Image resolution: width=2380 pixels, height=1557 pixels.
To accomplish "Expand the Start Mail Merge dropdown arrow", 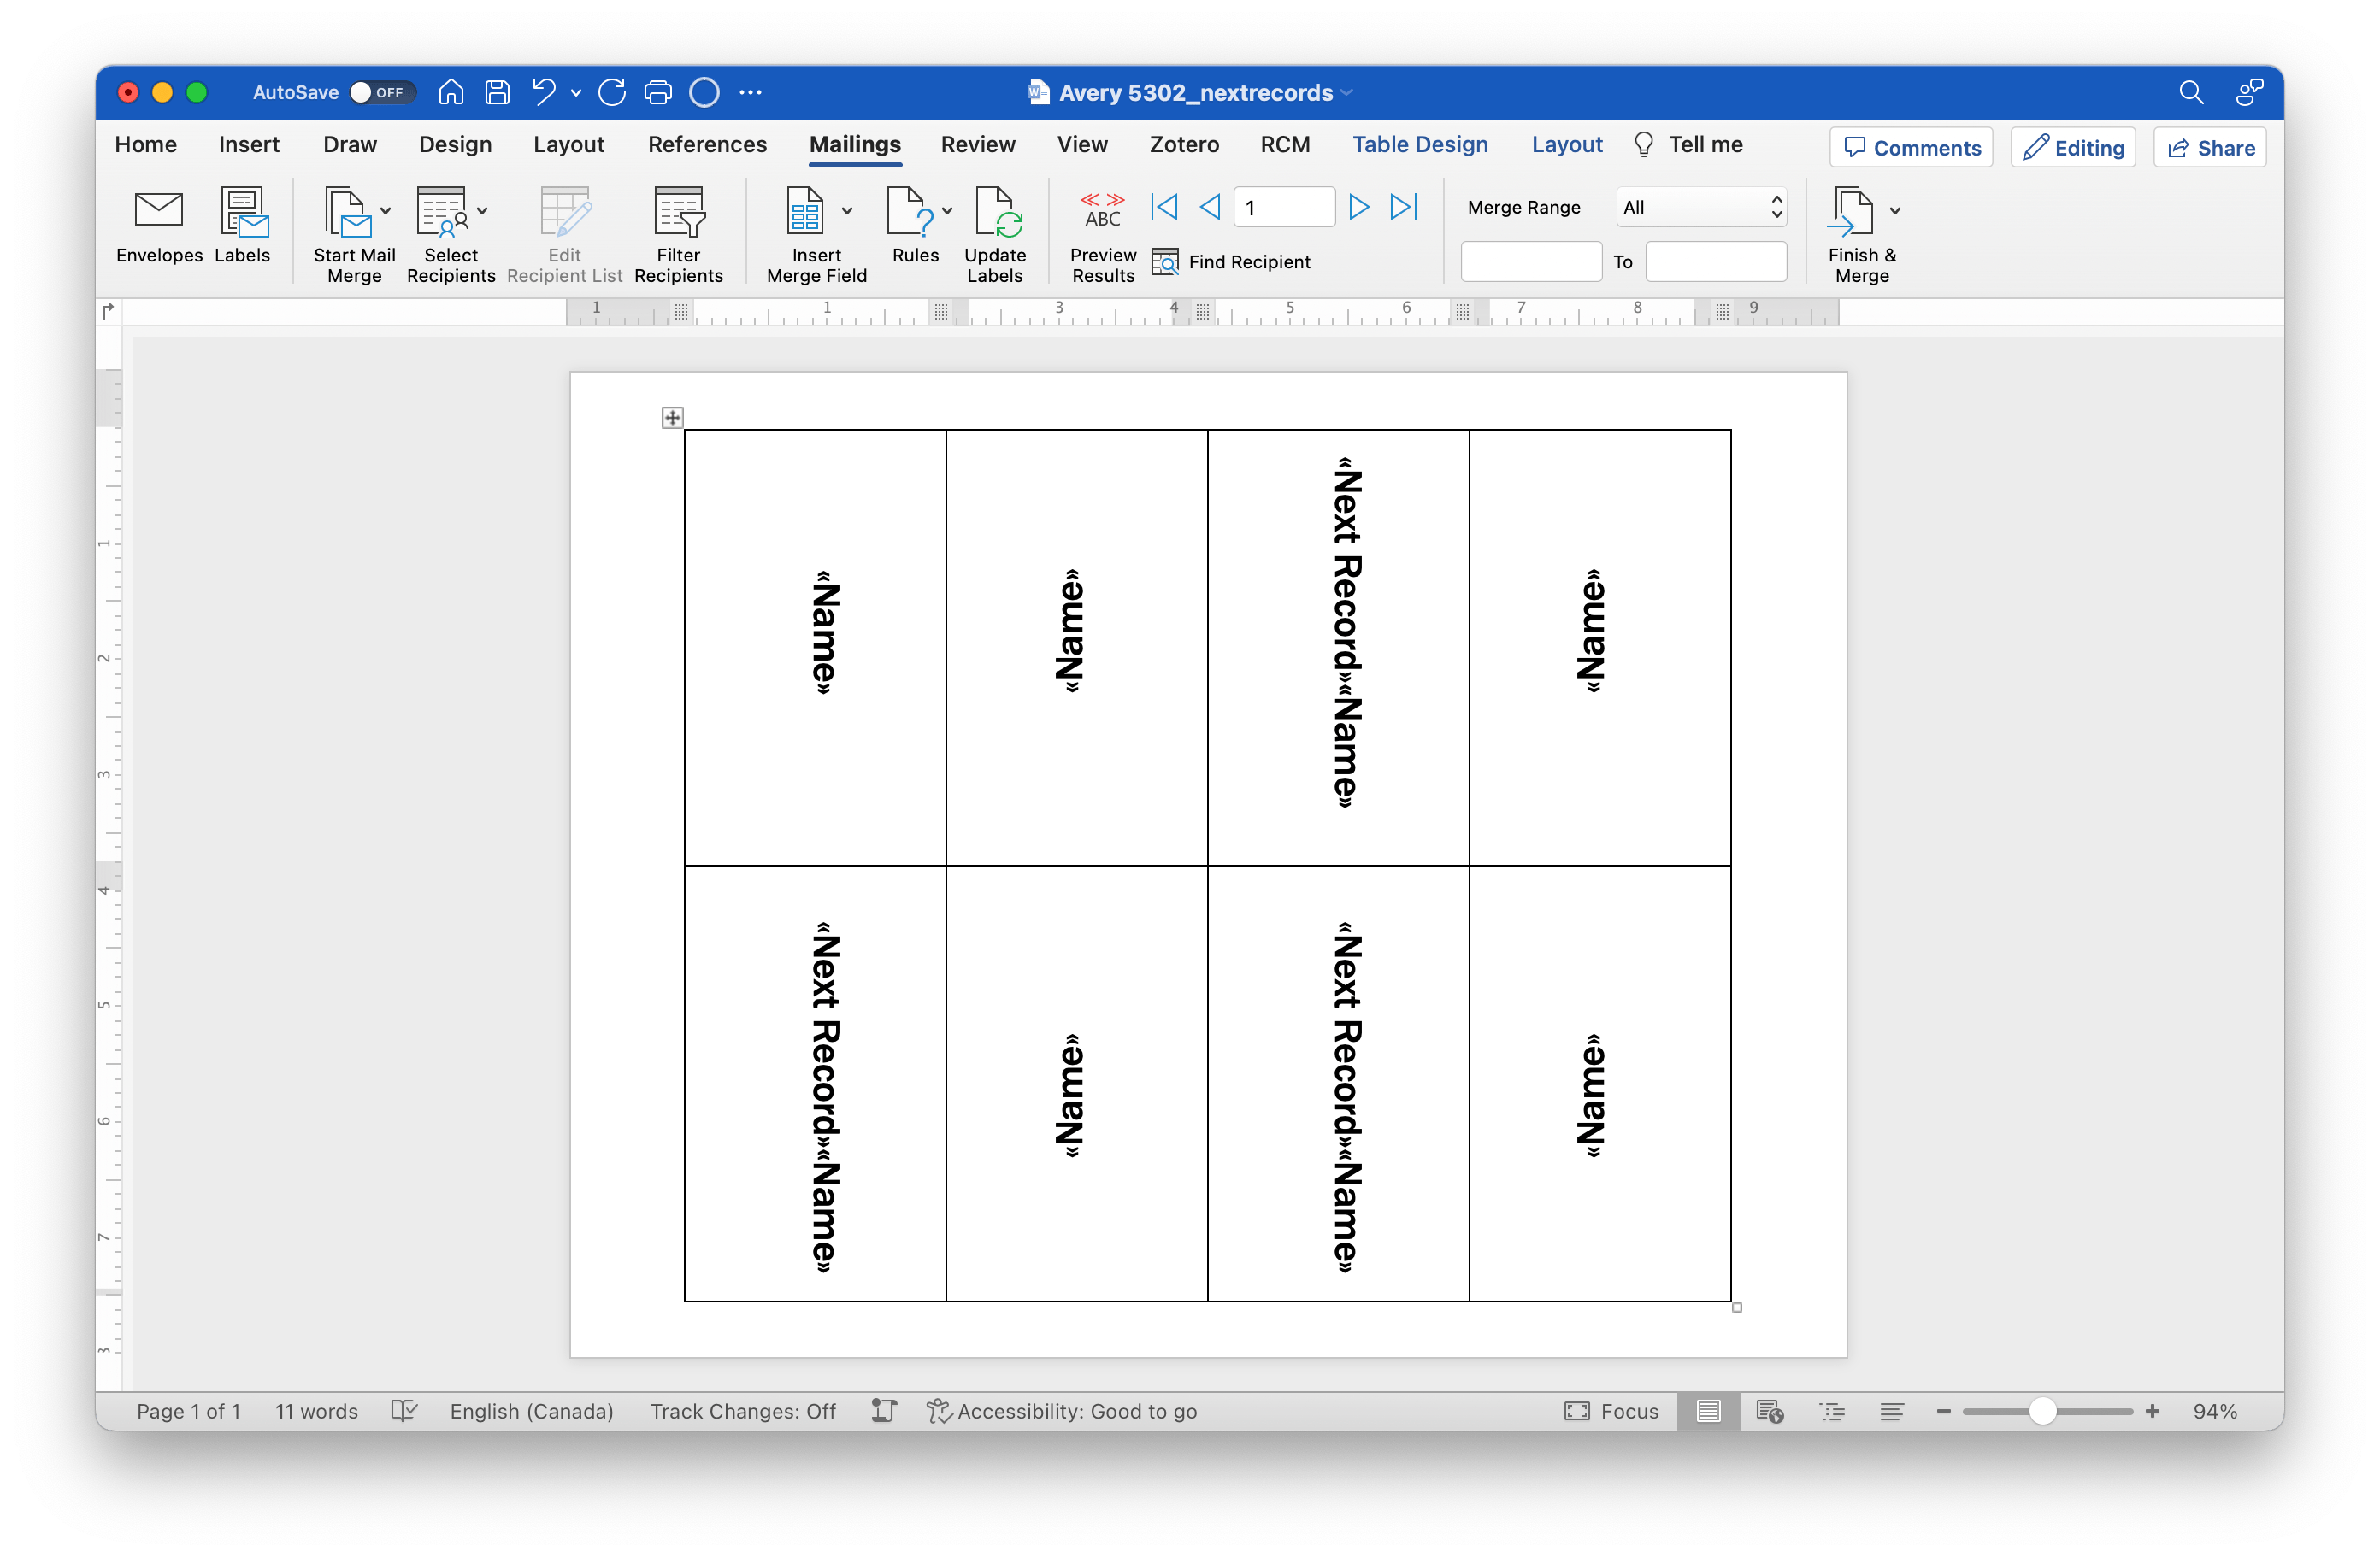I will click(x=385, y=211).
